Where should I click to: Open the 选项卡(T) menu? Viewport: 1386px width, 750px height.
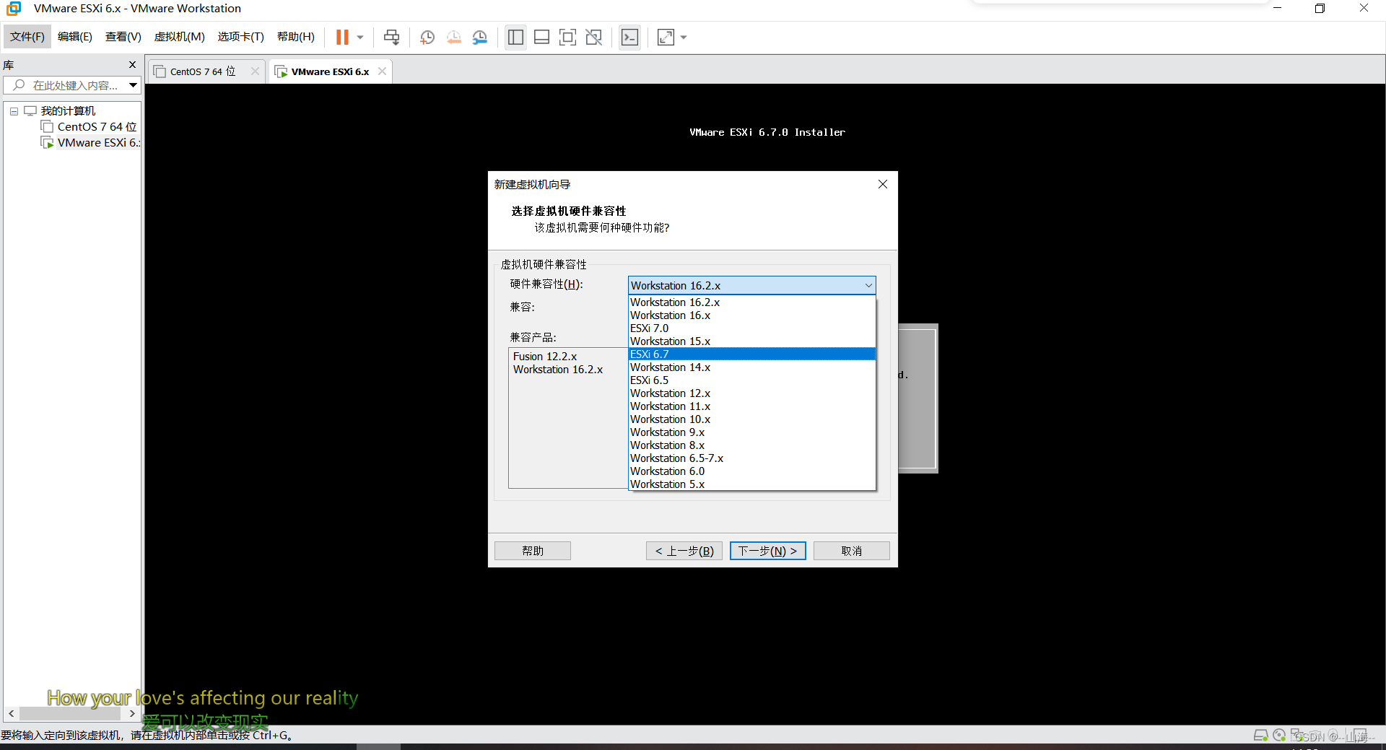(241, 37)
